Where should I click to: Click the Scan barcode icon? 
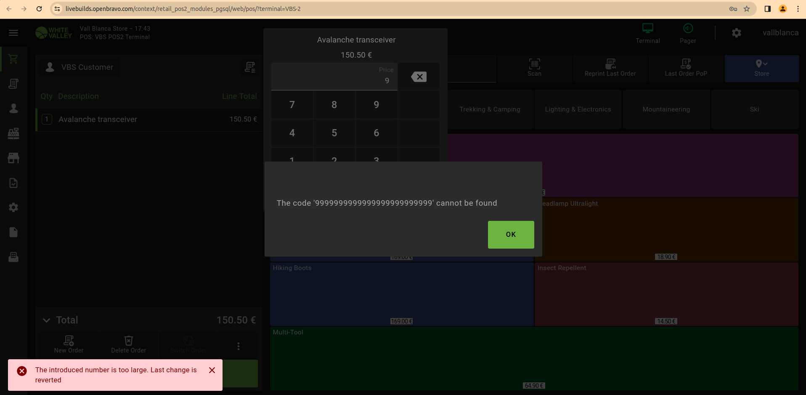point(535,64)
